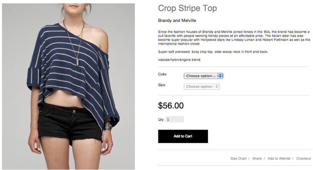Click the Color label
The height and width of the screenshot is (170, 313).
point(162,74)
